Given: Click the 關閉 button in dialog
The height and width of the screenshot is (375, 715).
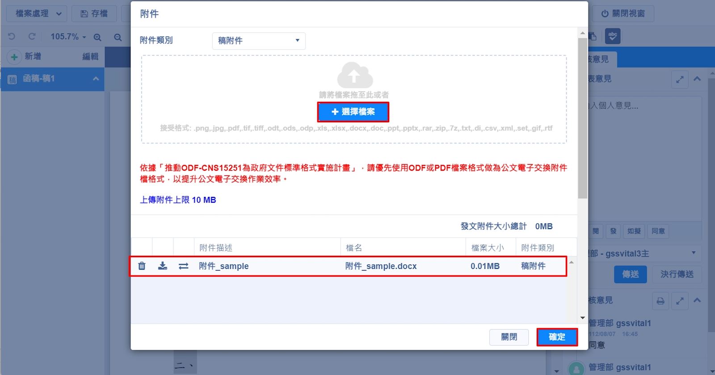Looking at the screenshot, I should point(509,337).
